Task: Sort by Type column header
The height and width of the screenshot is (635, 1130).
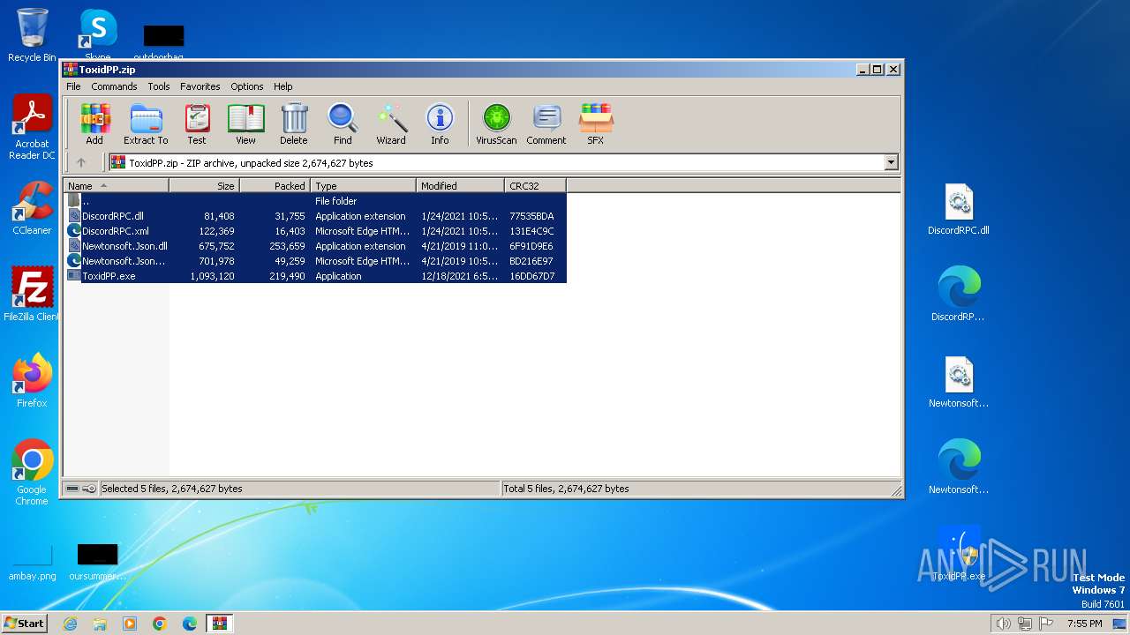Action: point(363,185)
